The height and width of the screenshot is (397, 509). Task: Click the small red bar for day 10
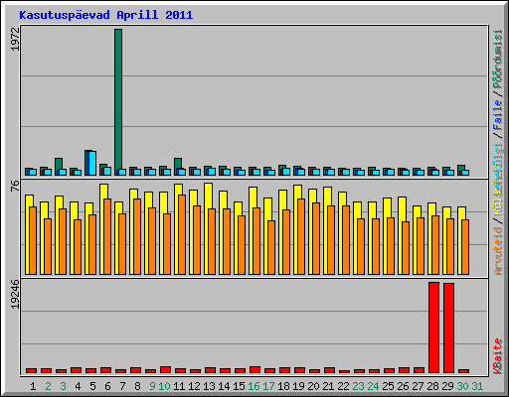[165, 369]
